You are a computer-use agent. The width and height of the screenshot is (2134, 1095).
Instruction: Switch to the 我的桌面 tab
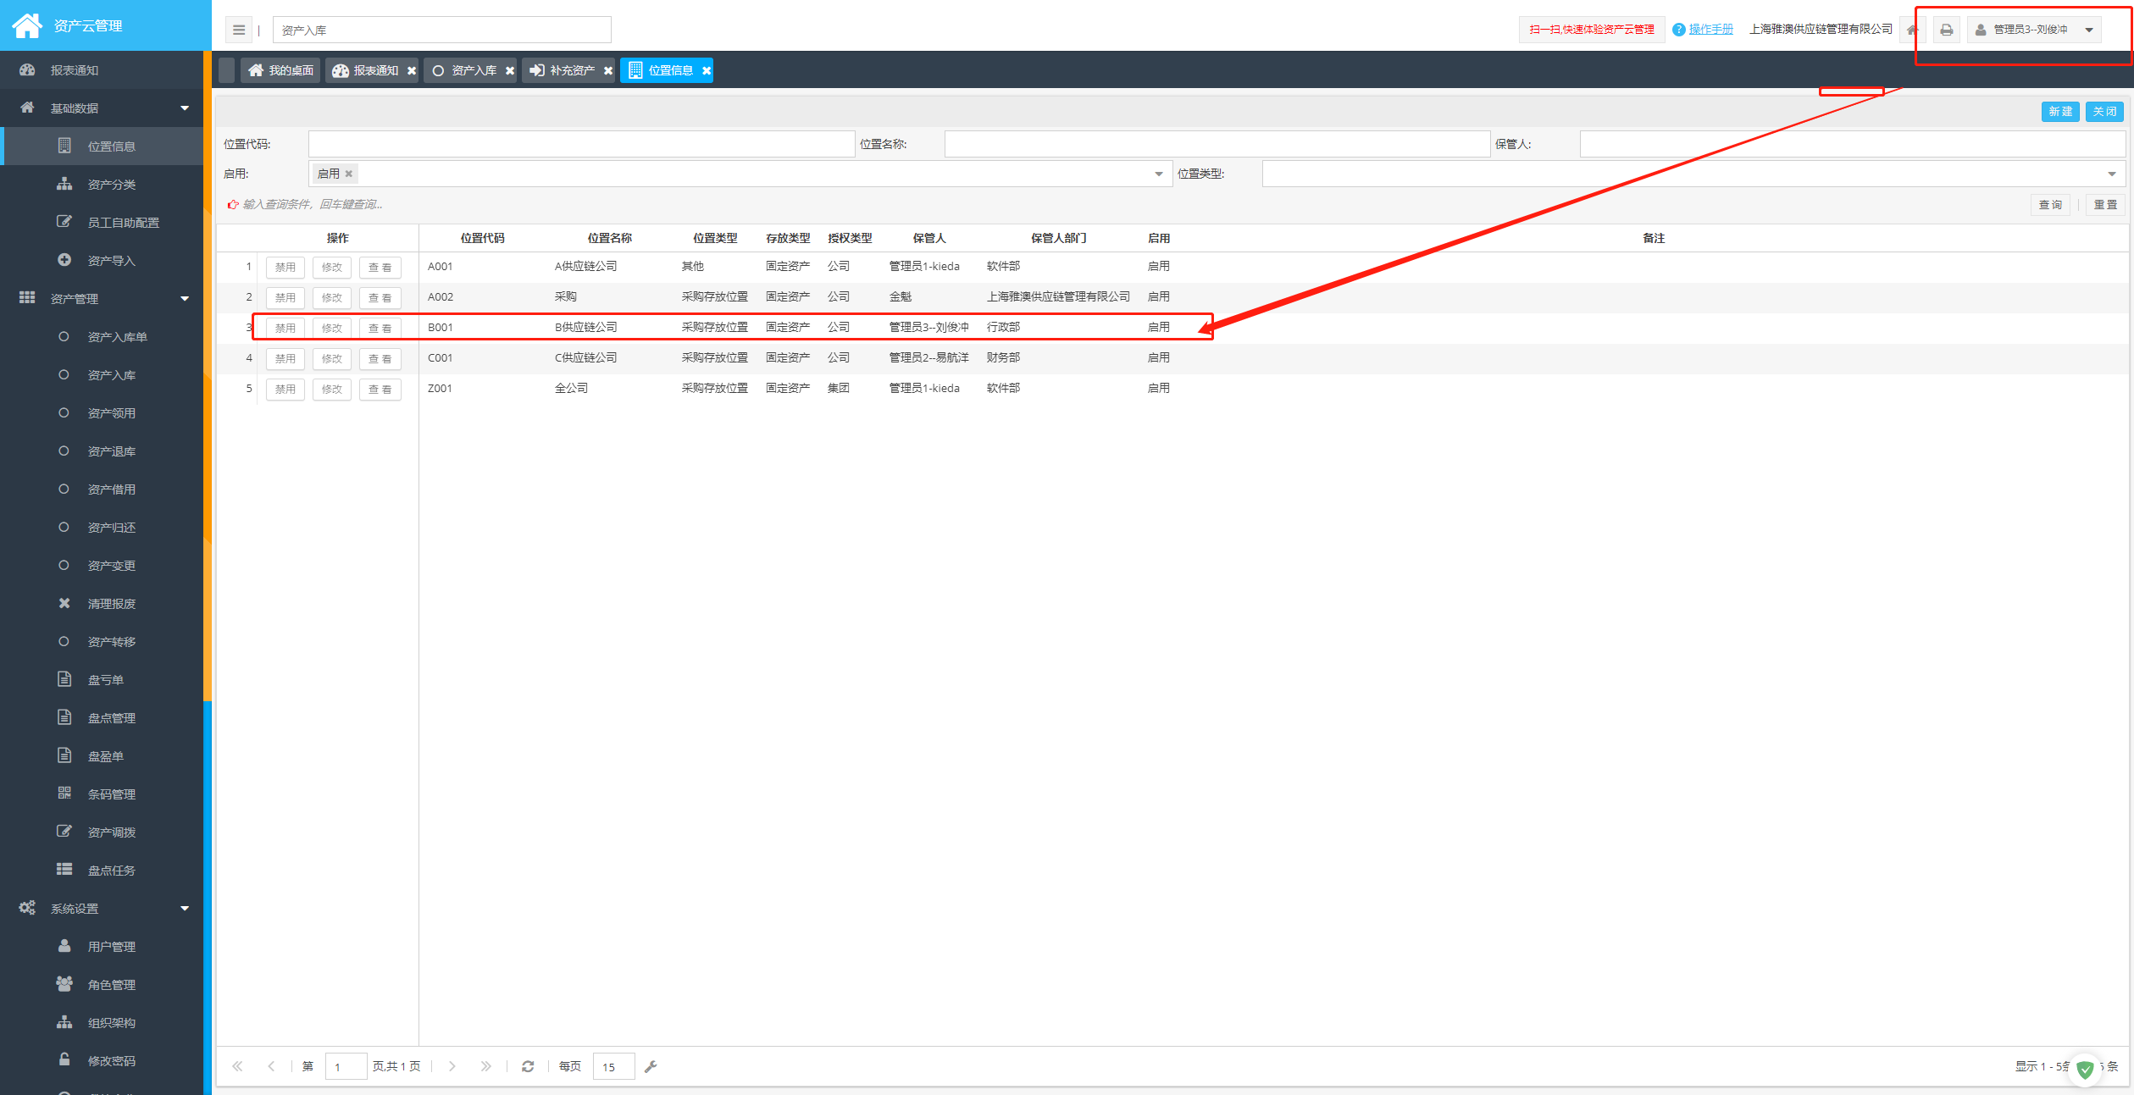[280, 71]
